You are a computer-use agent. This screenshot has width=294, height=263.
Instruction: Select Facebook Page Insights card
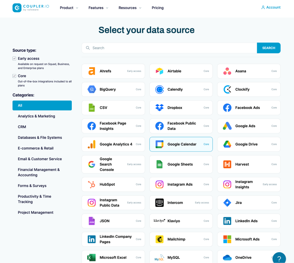[113, 126]
